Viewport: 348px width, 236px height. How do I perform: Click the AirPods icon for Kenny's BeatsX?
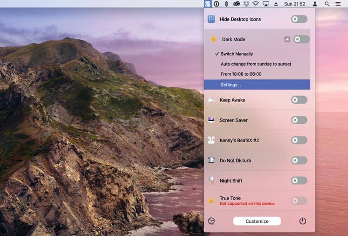coord(211,140)
